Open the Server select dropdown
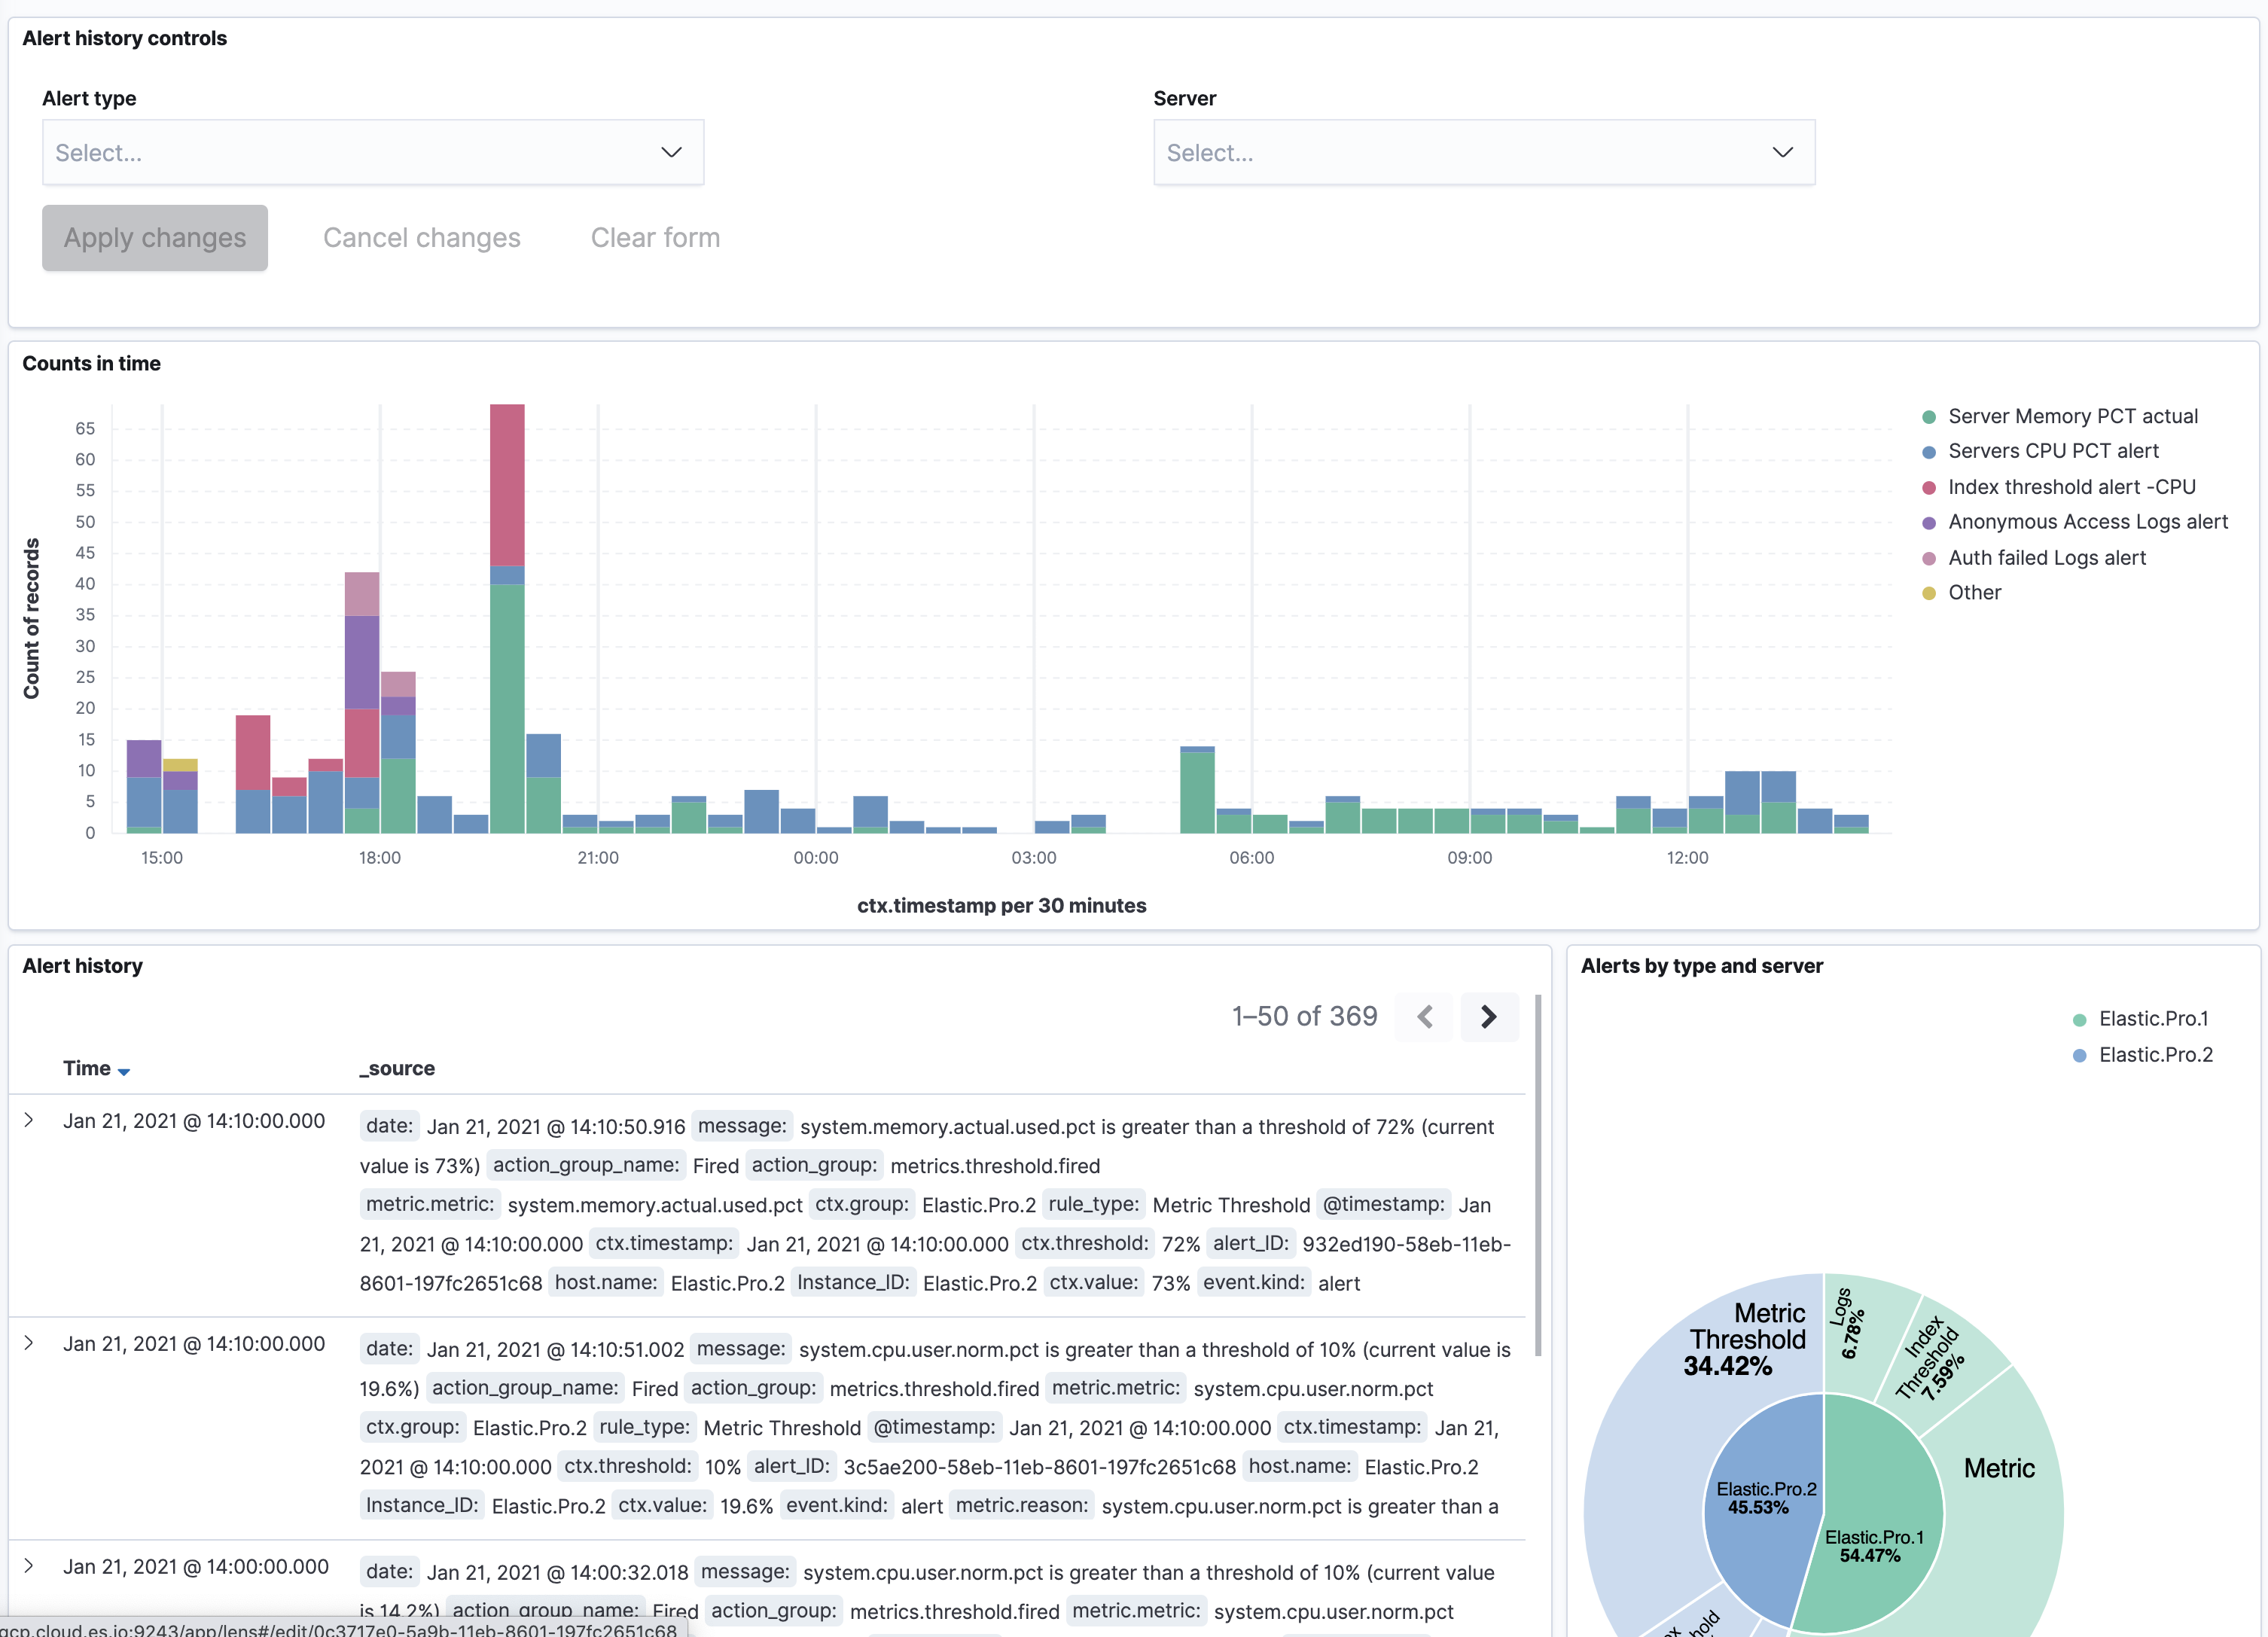2268x1637 pixels. (1484, 152)
